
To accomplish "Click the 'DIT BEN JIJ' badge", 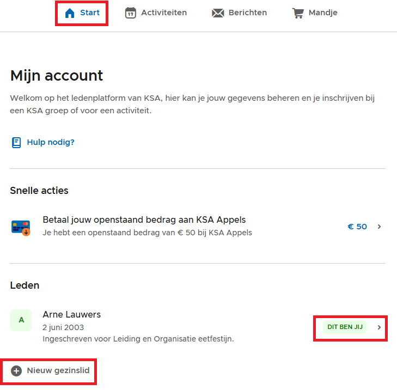I will 345,327.
